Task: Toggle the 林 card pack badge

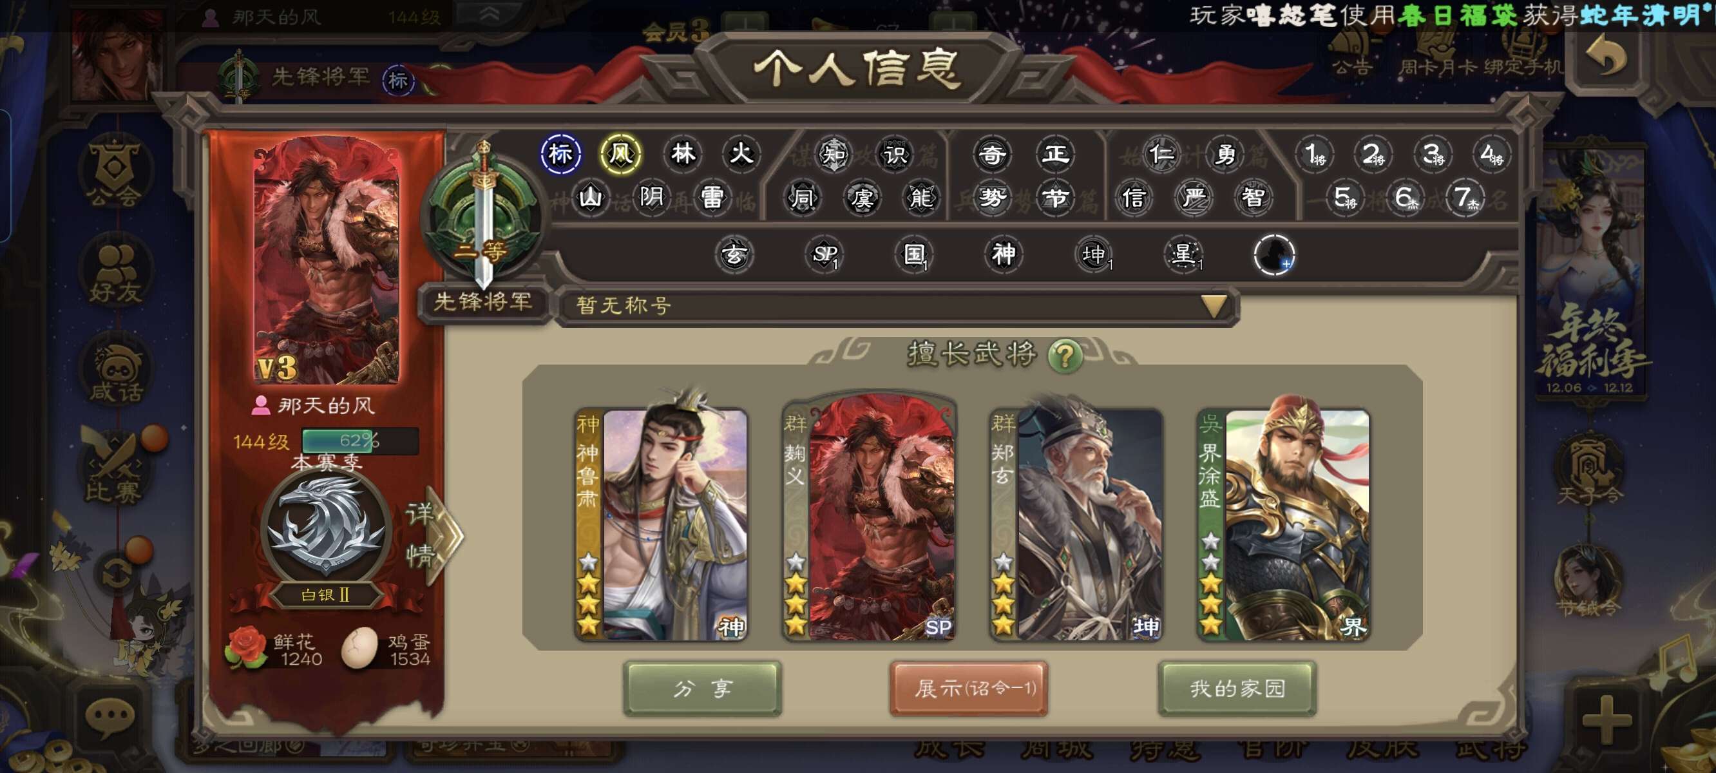Action: click(682, 154)
